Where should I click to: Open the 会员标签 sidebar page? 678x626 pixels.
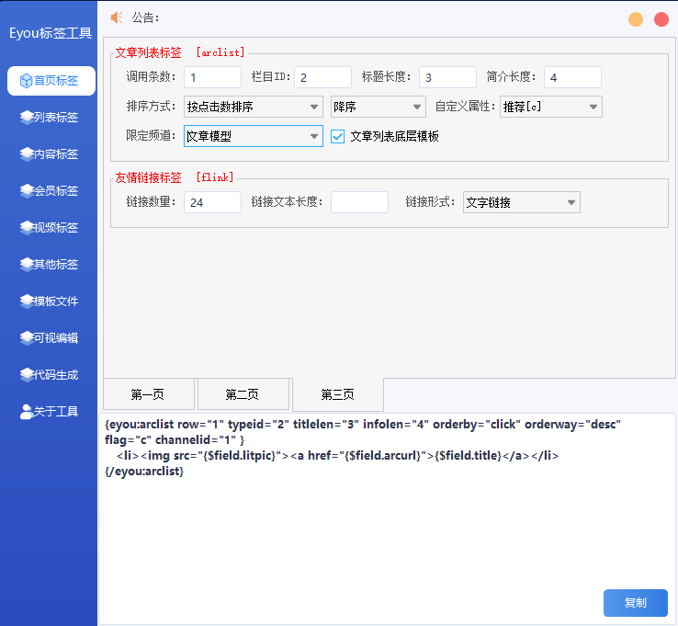click(51, 191)
